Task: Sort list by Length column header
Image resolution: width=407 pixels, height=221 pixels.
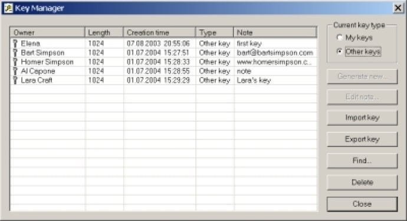Action: pos(104,32)
